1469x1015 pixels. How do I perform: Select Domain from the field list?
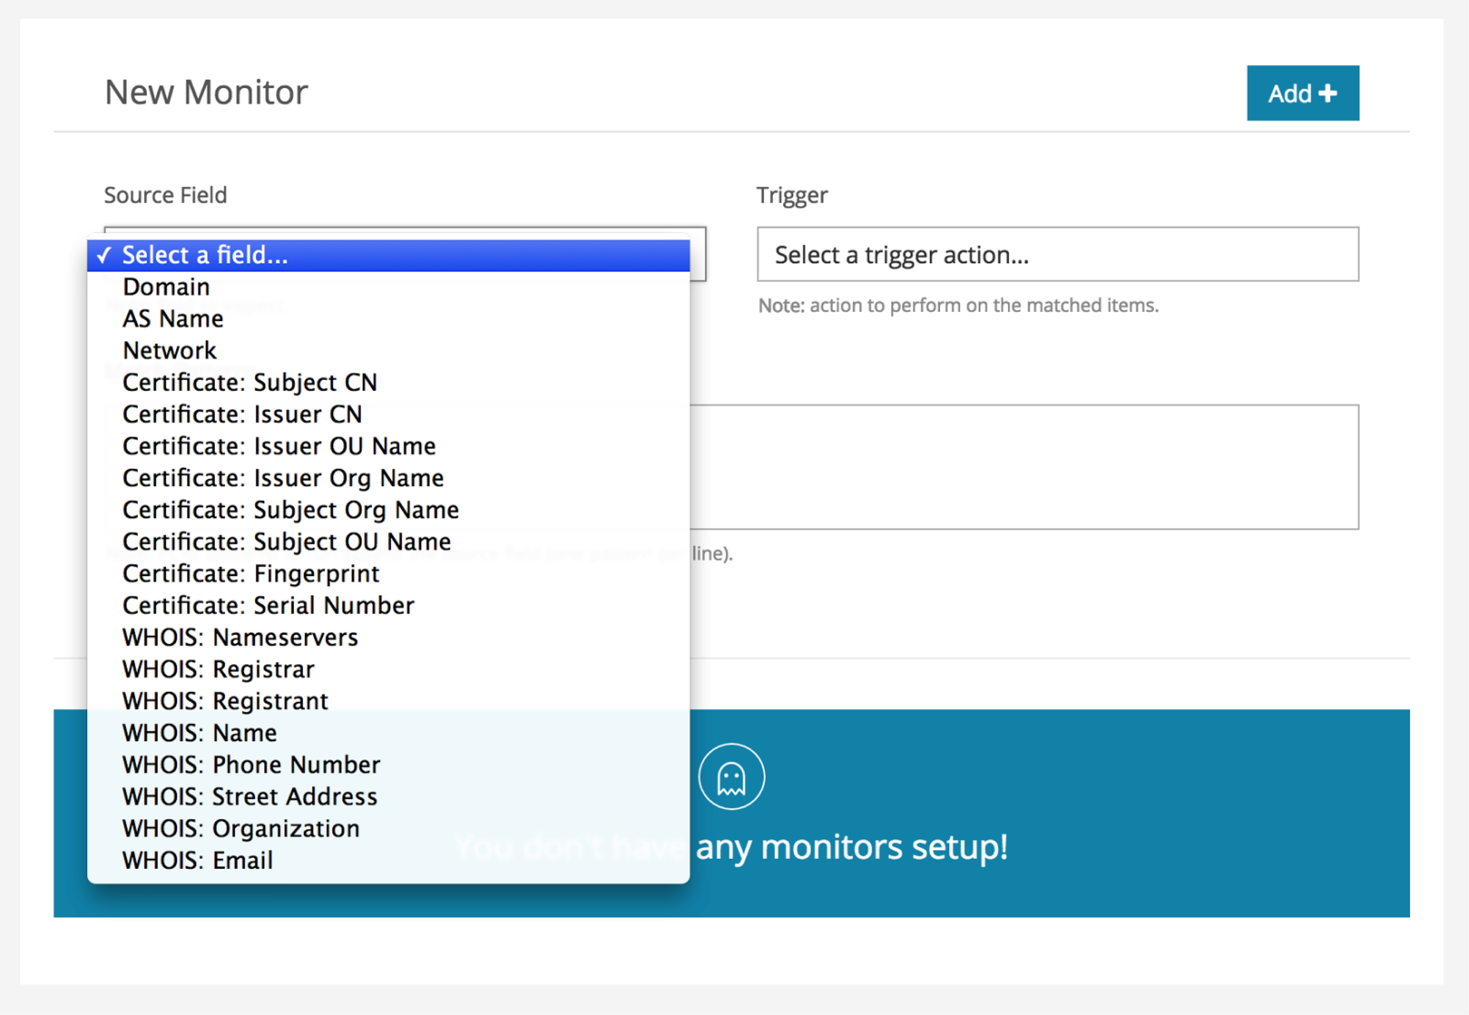click(x=388, y=287)
